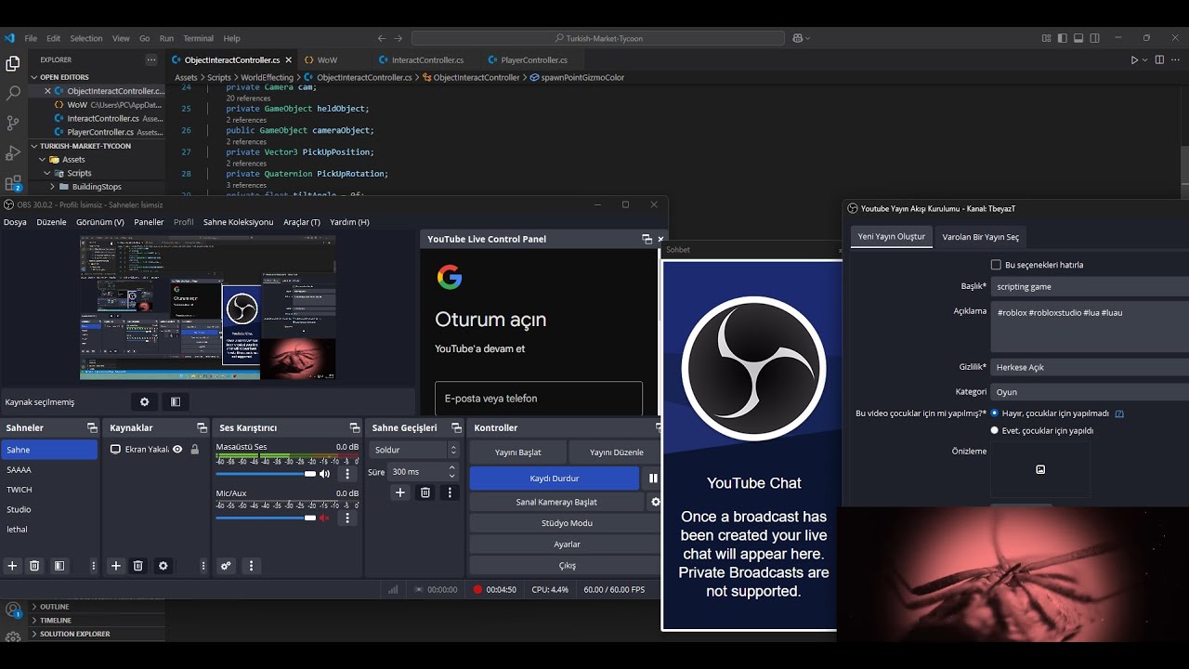Open the Kategori Oyun dropdown

[x=1090, y=392]
